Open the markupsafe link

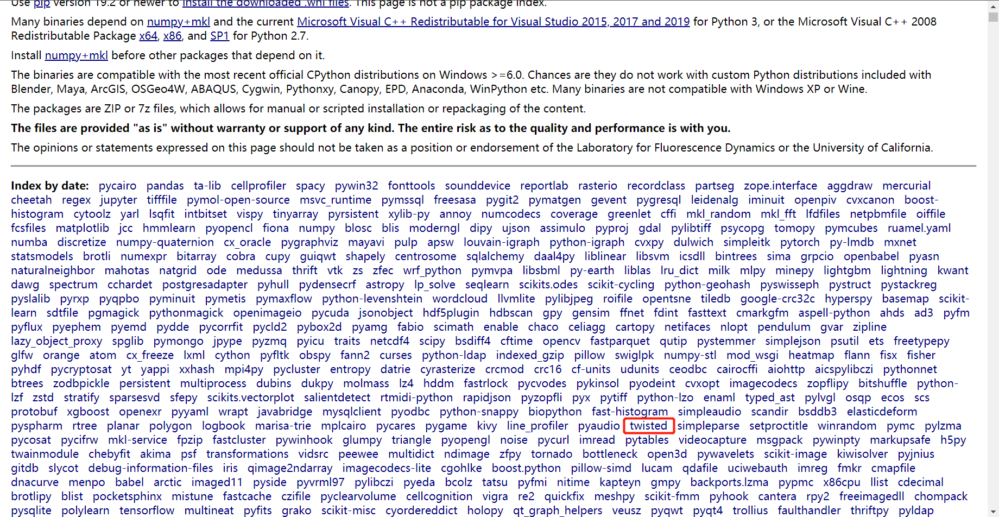point(900,440)
